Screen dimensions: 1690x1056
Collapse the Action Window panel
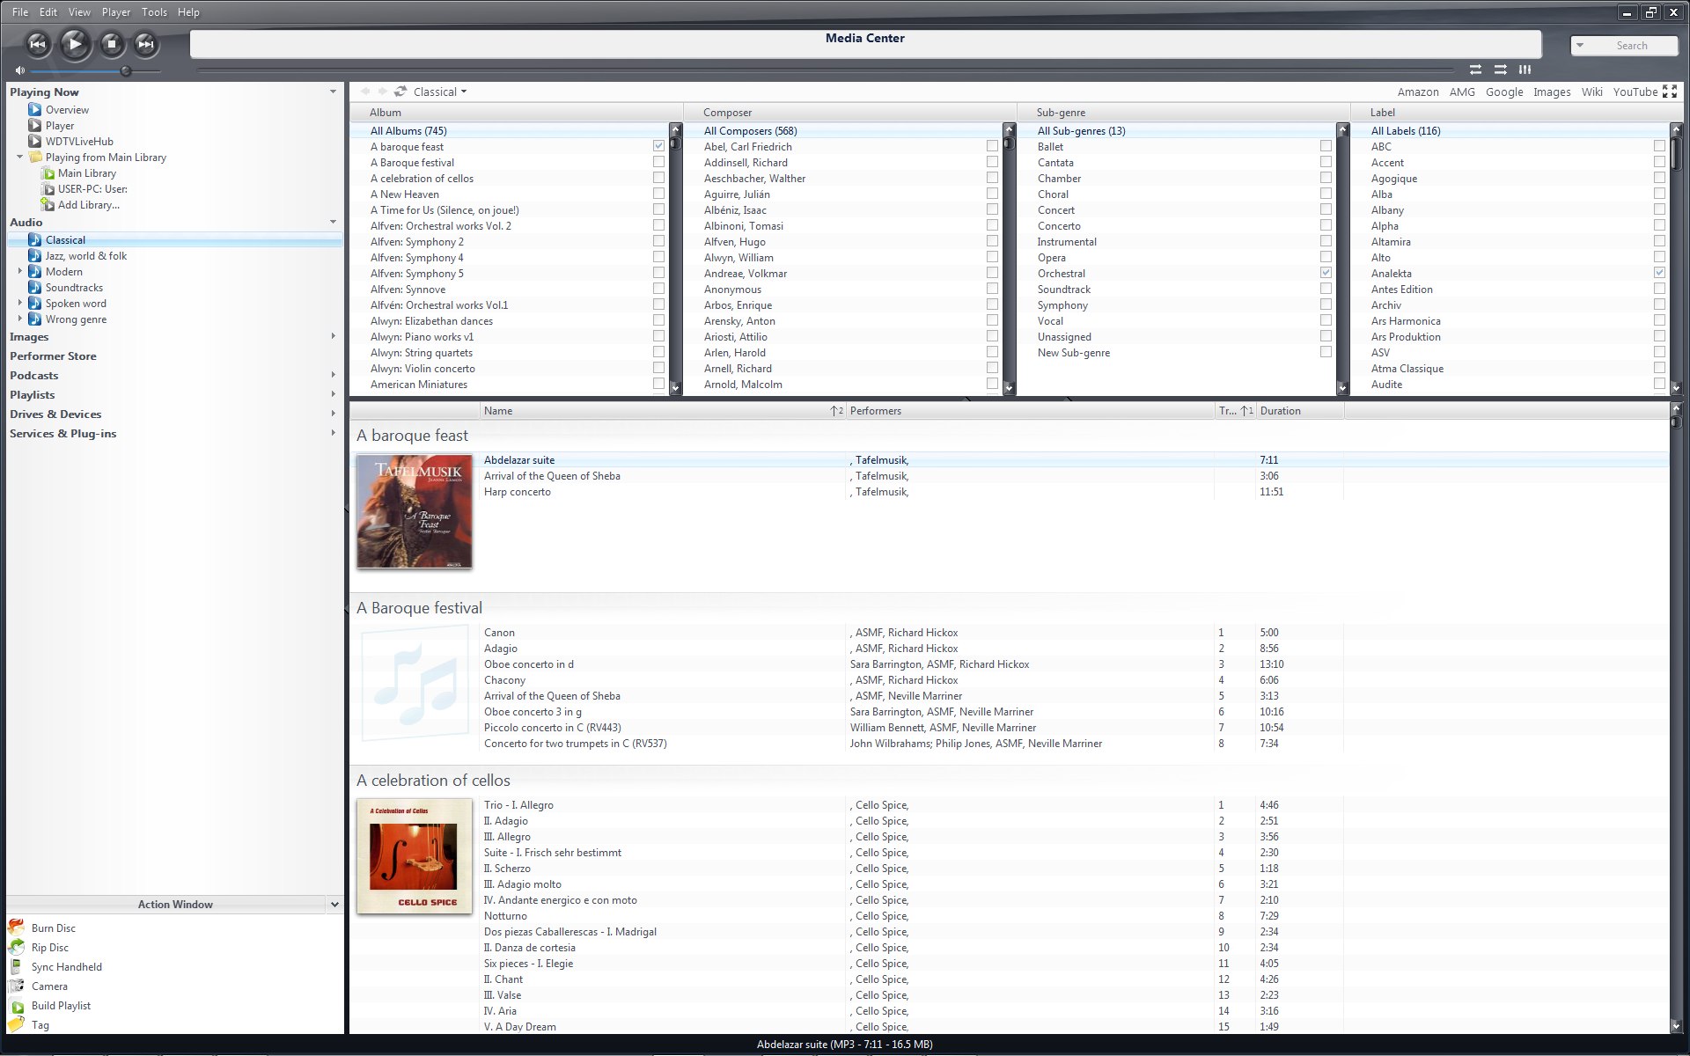click(x=334, y=905)
